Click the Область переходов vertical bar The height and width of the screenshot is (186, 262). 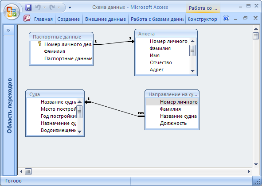pos(9,105)
